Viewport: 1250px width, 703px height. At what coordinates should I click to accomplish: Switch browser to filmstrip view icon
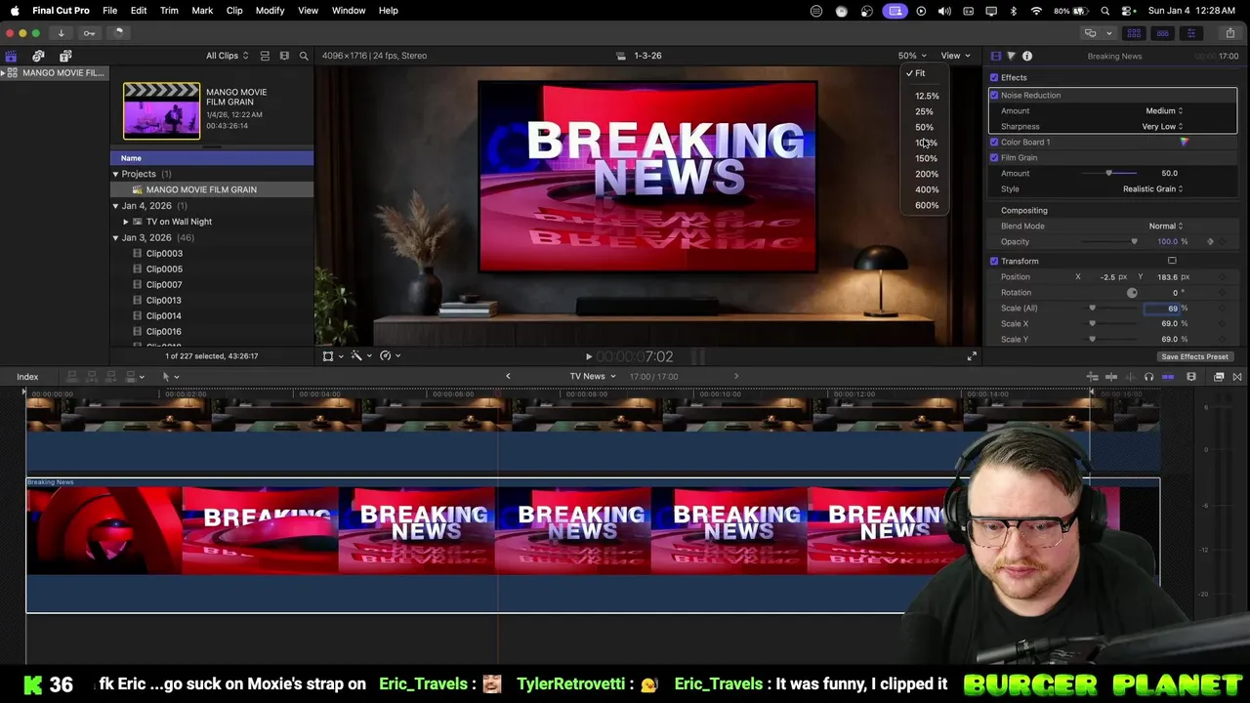pyautogui.click(x=284, y=56)
